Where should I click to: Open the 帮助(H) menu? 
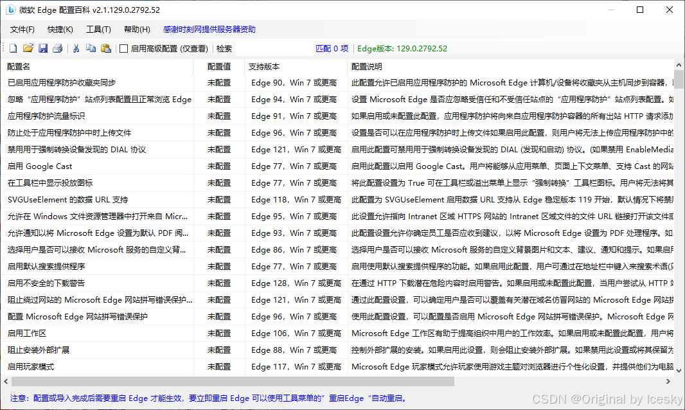click(137, 30)
